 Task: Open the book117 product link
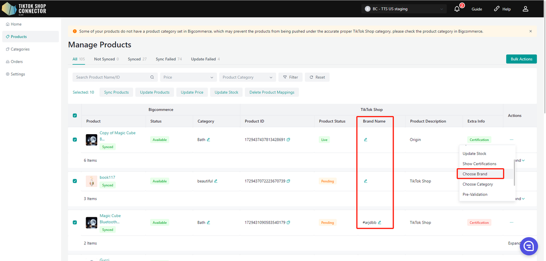point(107,178)
